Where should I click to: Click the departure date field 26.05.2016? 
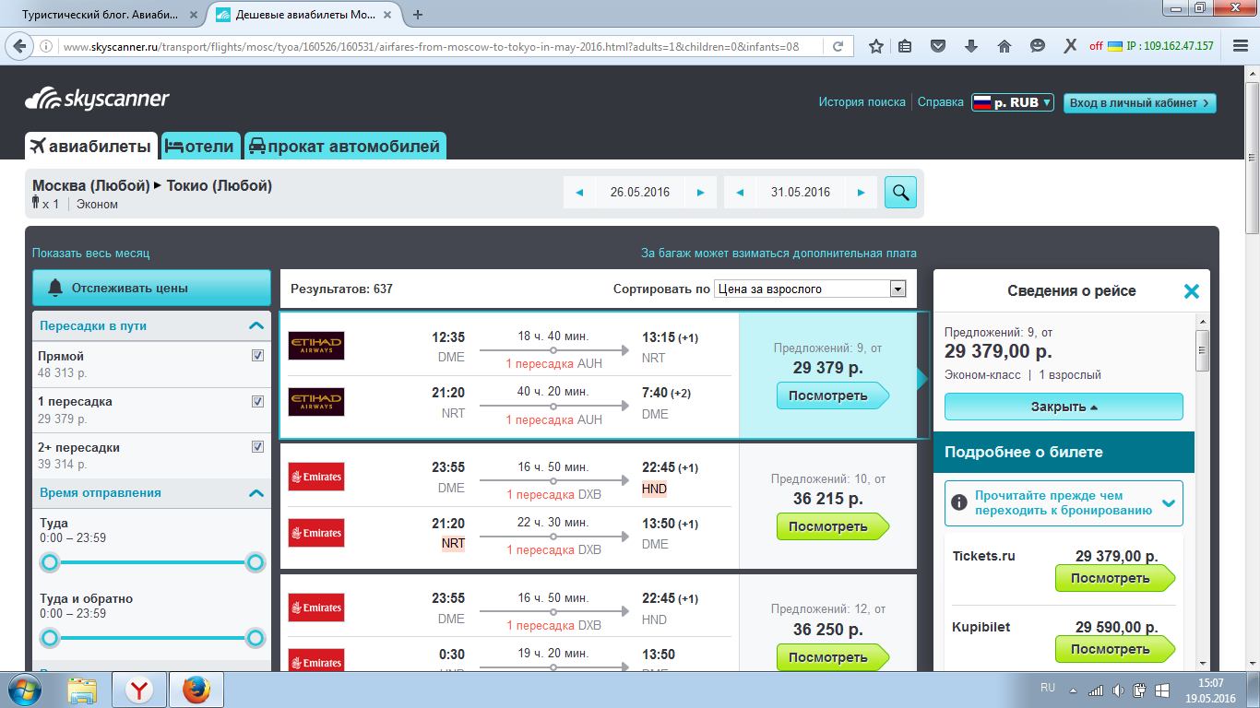click(x=640, y=193)
